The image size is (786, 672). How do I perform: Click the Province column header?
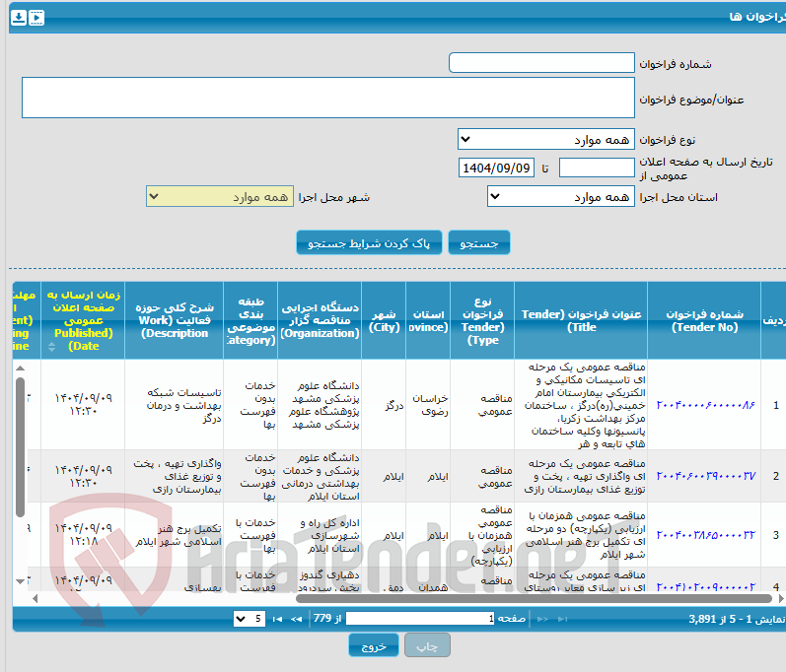click(428, 320)
